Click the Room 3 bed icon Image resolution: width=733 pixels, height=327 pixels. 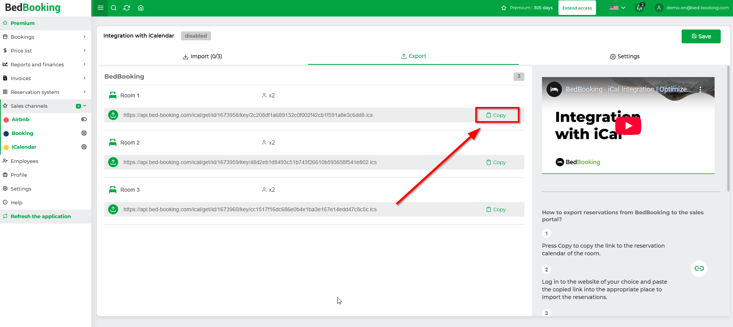(x=112, y=190)
